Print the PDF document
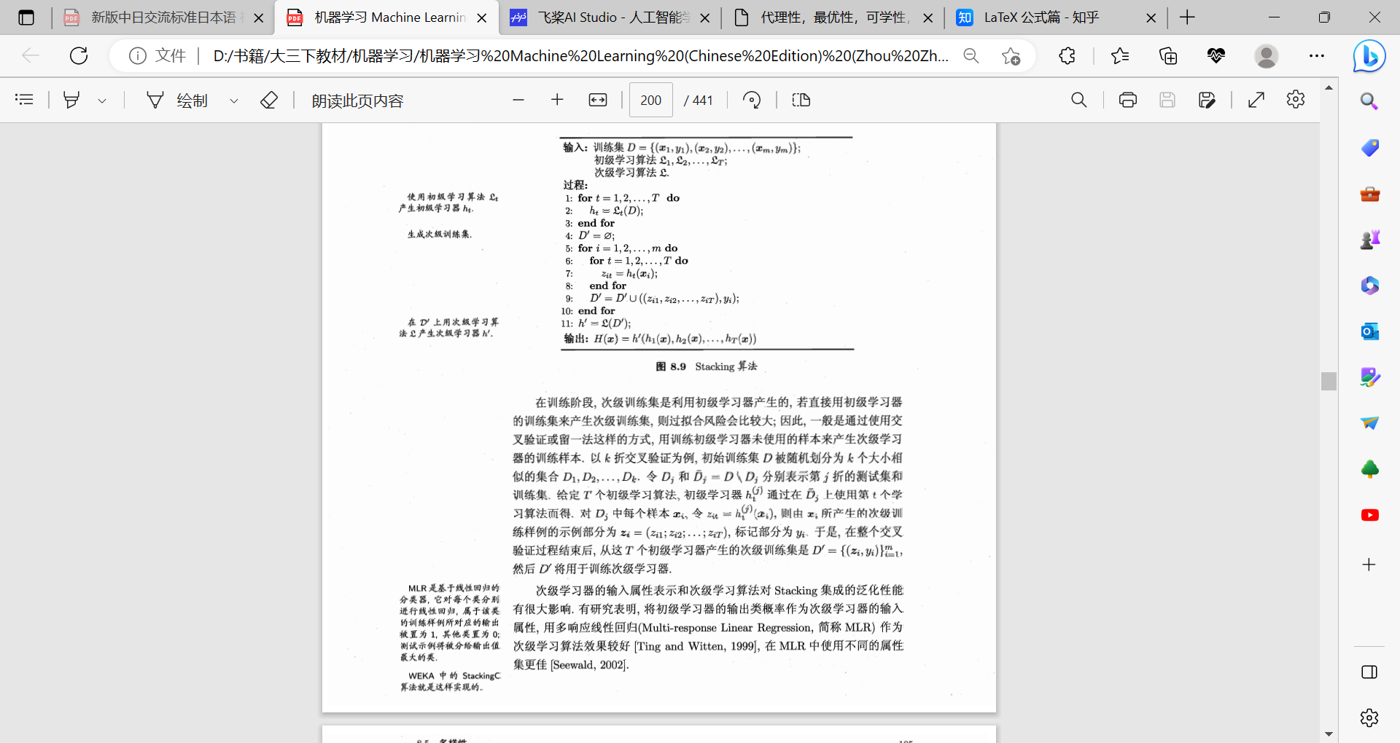Screen dimensions: 1400x743 click(x=1128, y=100)
